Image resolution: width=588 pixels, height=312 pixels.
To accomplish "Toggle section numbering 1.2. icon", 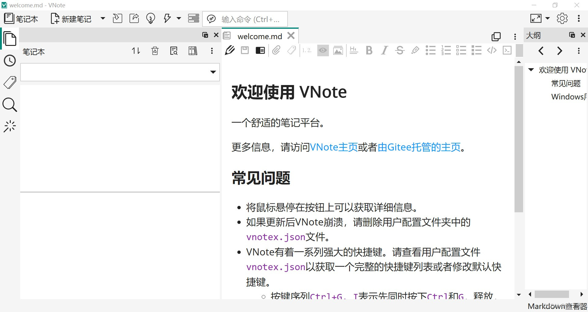I will click(307, 50).
